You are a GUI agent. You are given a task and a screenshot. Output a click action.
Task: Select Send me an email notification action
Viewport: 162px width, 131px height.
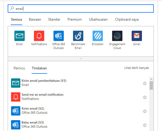(x=79, y=97)
